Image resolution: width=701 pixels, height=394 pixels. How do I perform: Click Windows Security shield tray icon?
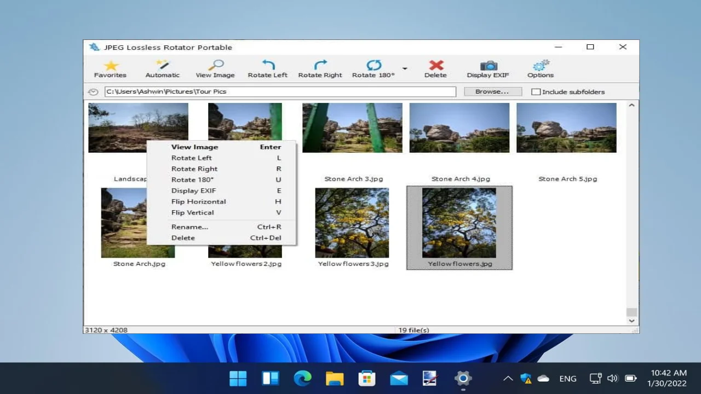click(x=526, y=378)
